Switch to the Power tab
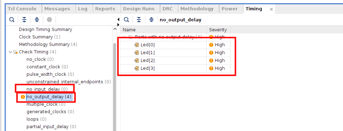Screen dimensions: 343x131 pos(230,9)
